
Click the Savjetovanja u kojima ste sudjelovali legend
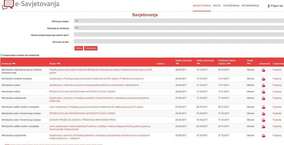coord(20,55)
